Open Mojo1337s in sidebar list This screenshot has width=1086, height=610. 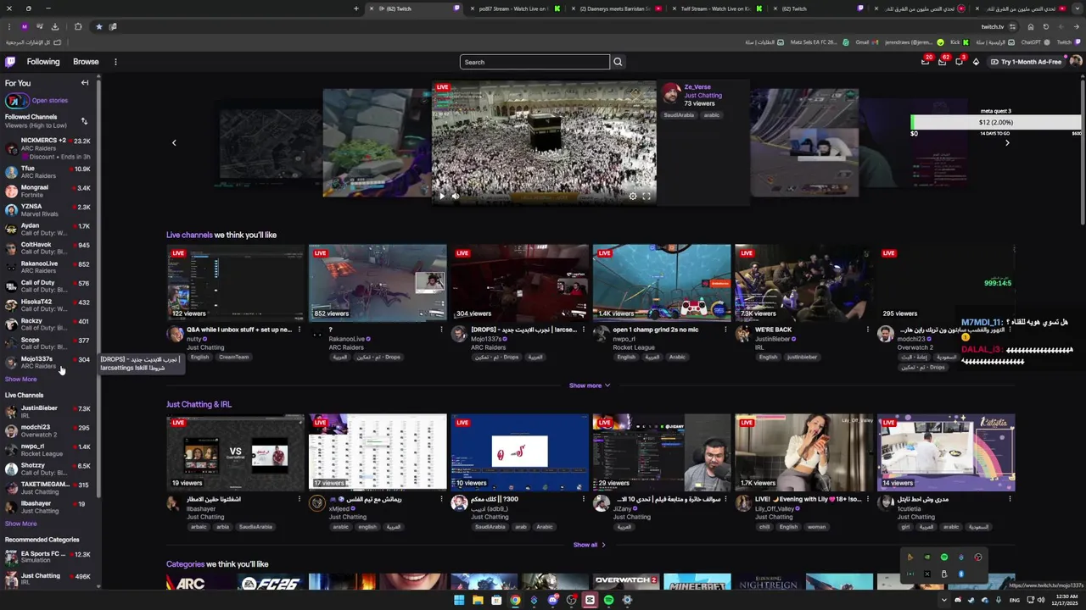[x=48, y=362]
